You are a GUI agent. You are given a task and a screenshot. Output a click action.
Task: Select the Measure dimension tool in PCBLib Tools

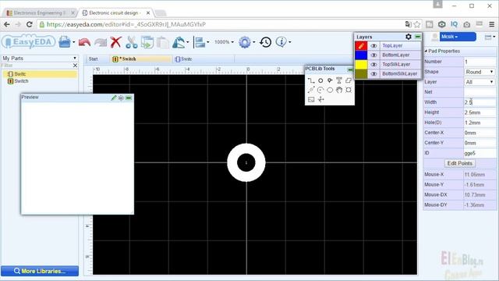pyautogui.click(x=311, y=91)
